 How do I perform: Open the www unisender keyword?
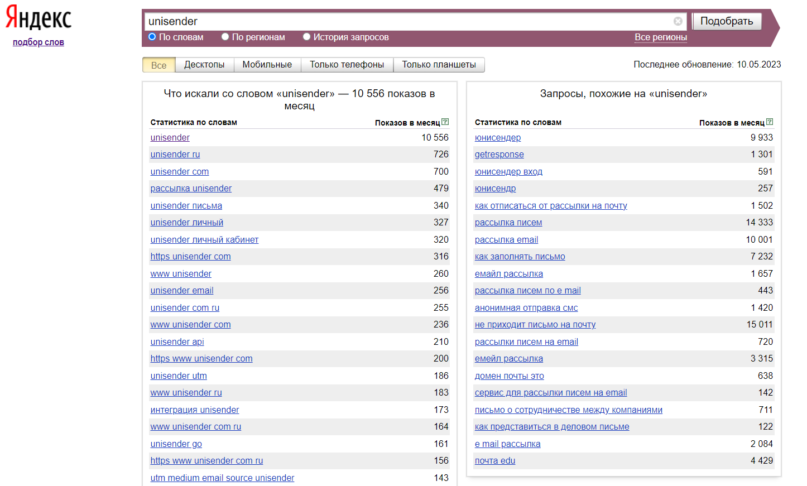coord(181,274)
